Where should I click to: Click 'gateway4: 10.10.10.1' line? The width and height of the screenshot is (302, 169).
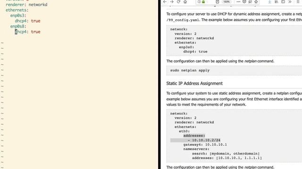[x=205, y=145]
